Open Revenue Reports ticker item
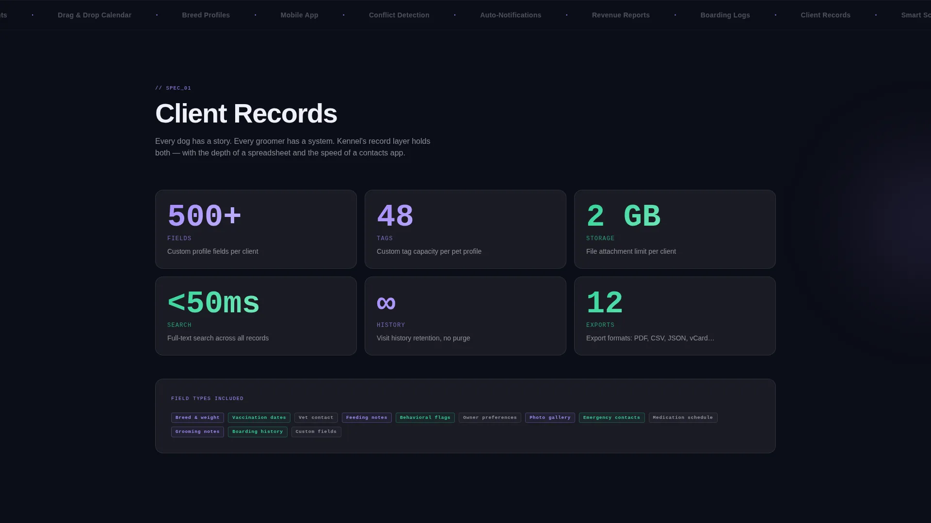 [x=621, y=15]
